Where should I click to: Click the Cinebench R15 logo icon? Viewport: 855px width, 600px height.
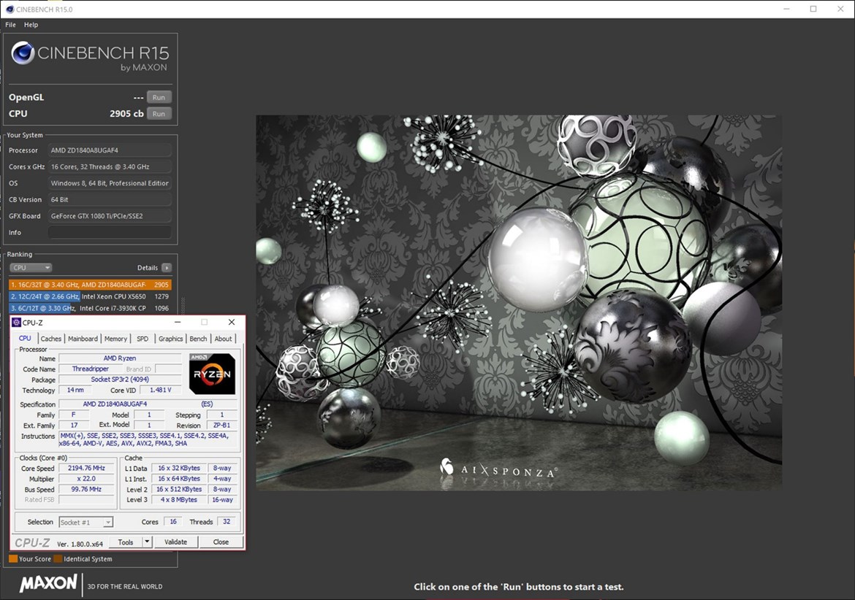coord(23,53)
